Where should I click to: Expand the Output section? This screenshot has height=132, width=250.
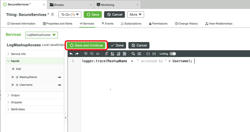pyautogui.click(x=35, y=95)
